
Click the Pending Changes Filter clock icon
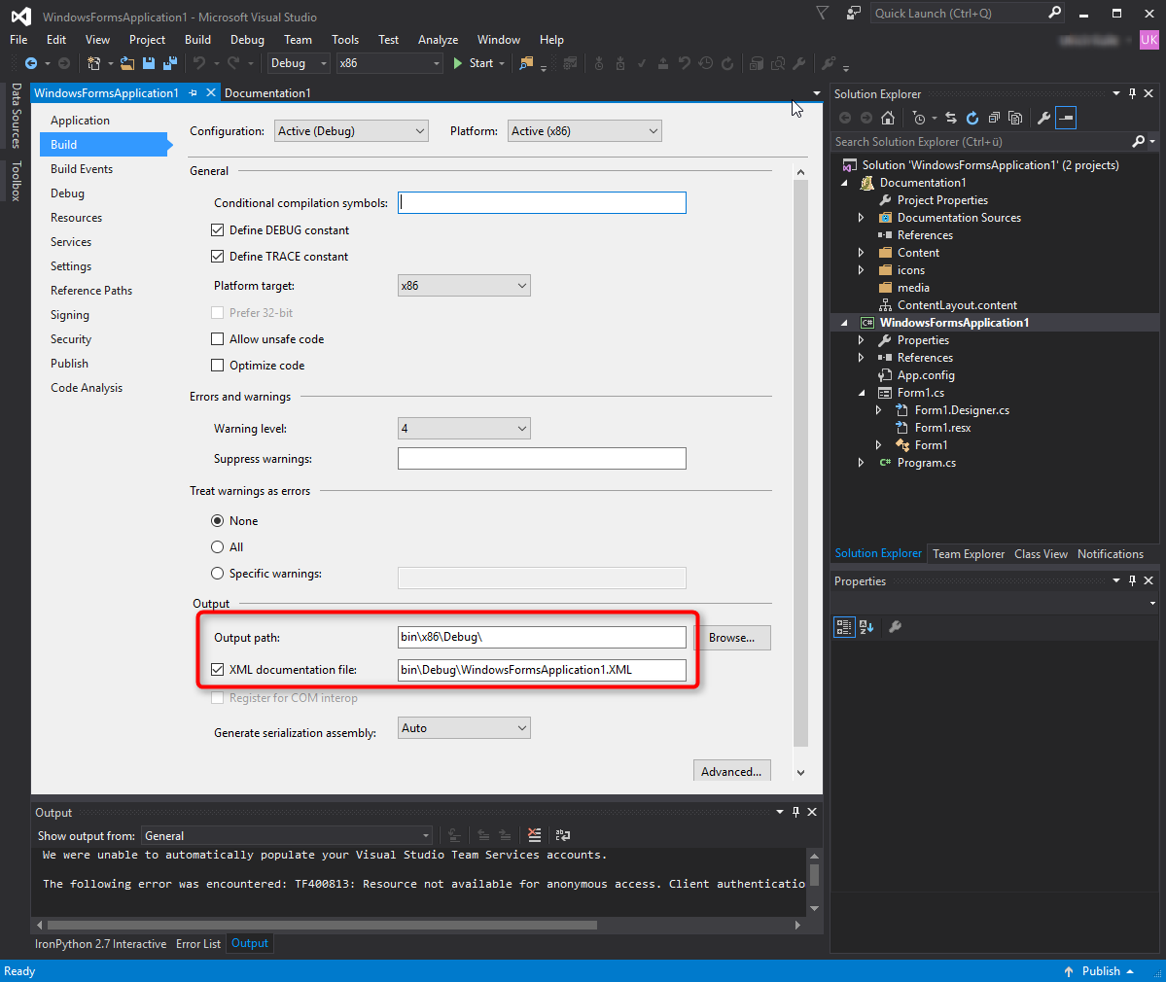[919, 118]
